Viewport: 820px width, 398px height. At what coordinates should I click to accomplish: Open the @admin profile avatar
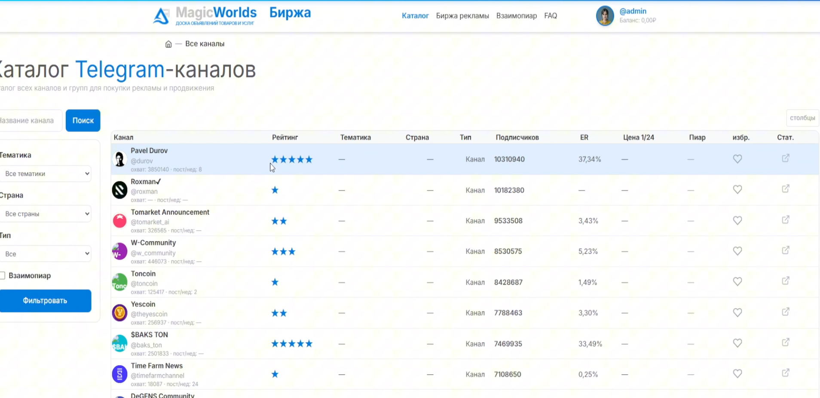(605, 16)
